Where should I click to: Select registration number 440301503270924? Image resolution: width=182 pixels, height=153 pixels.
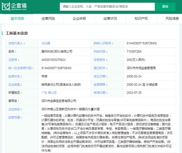pyautogui.click(x=53, y=60)
